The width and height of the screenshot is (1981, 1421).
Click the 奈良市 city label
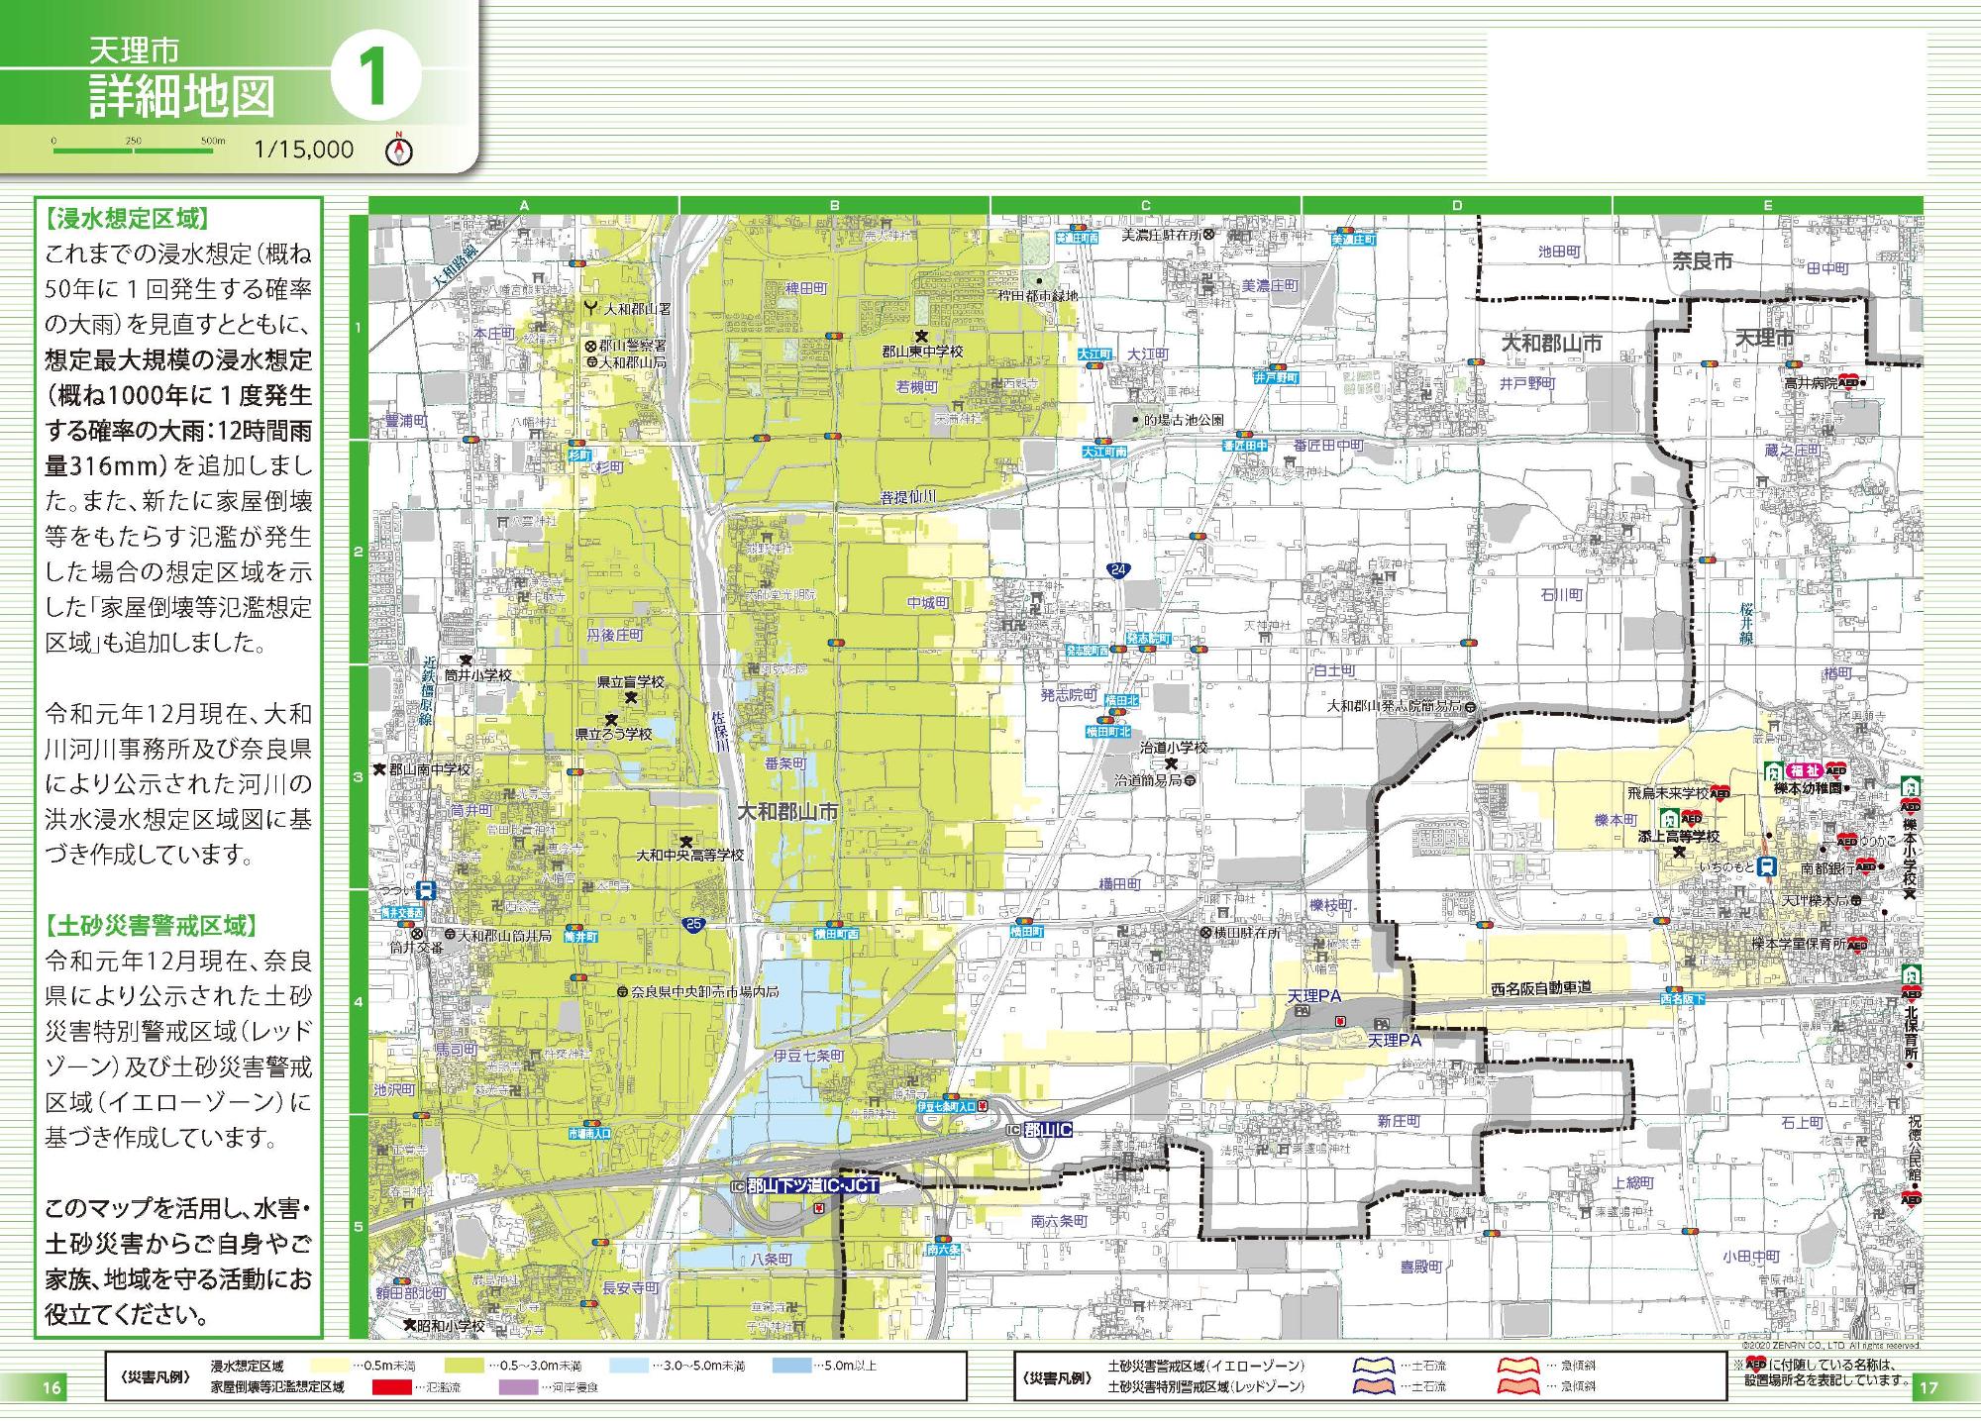click(x=1702, y=261)
